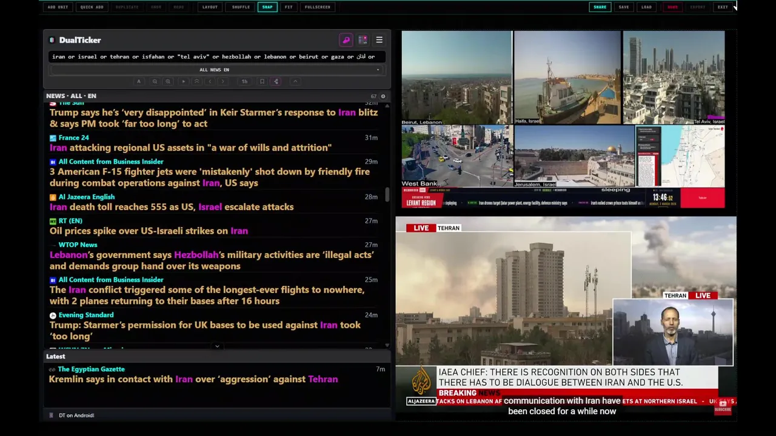Click the pink key icon in DualTicker header

point(346,40)
